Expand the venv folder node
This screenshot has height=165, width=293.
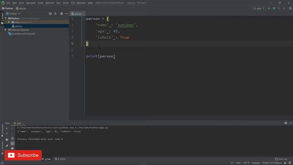pyautogui.click(x=9, y=22)
